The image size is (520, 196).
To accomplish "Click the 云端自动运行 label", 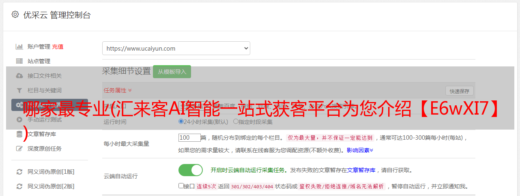I will pos(120,176).
